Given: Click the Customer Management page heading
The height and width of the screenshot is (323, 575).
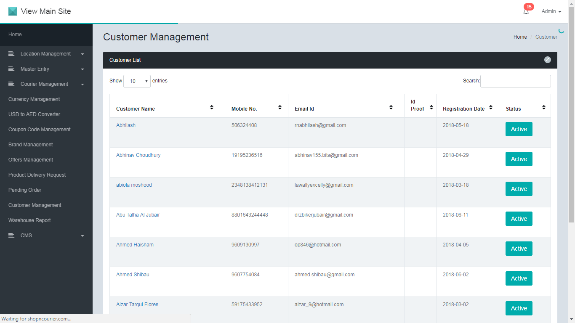Looking at the screenshot, I should tap(156, 37).
